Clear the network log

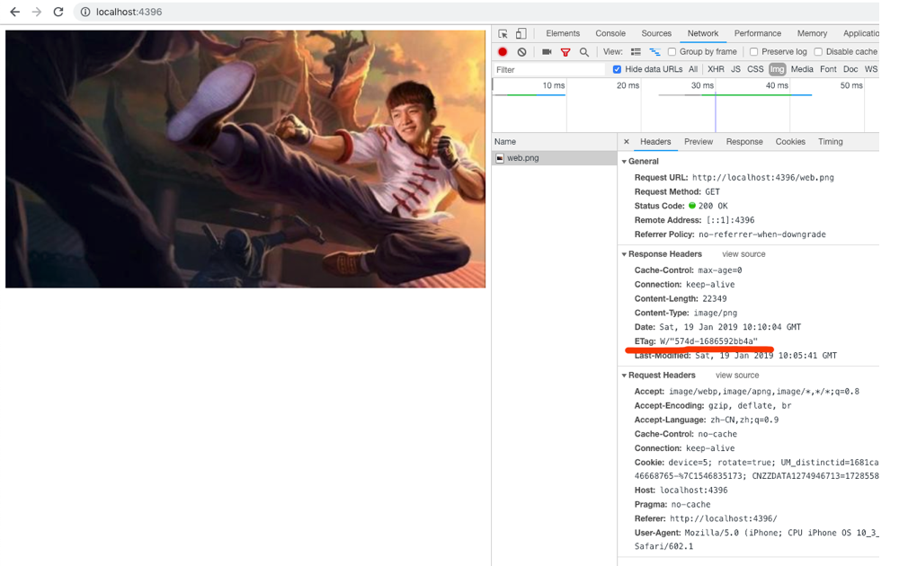click(x=521, y=51)
